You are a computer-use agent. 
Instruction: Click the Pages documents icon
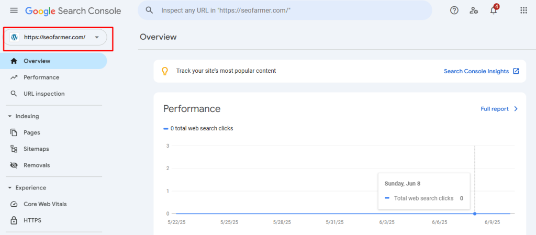point(14,132)
